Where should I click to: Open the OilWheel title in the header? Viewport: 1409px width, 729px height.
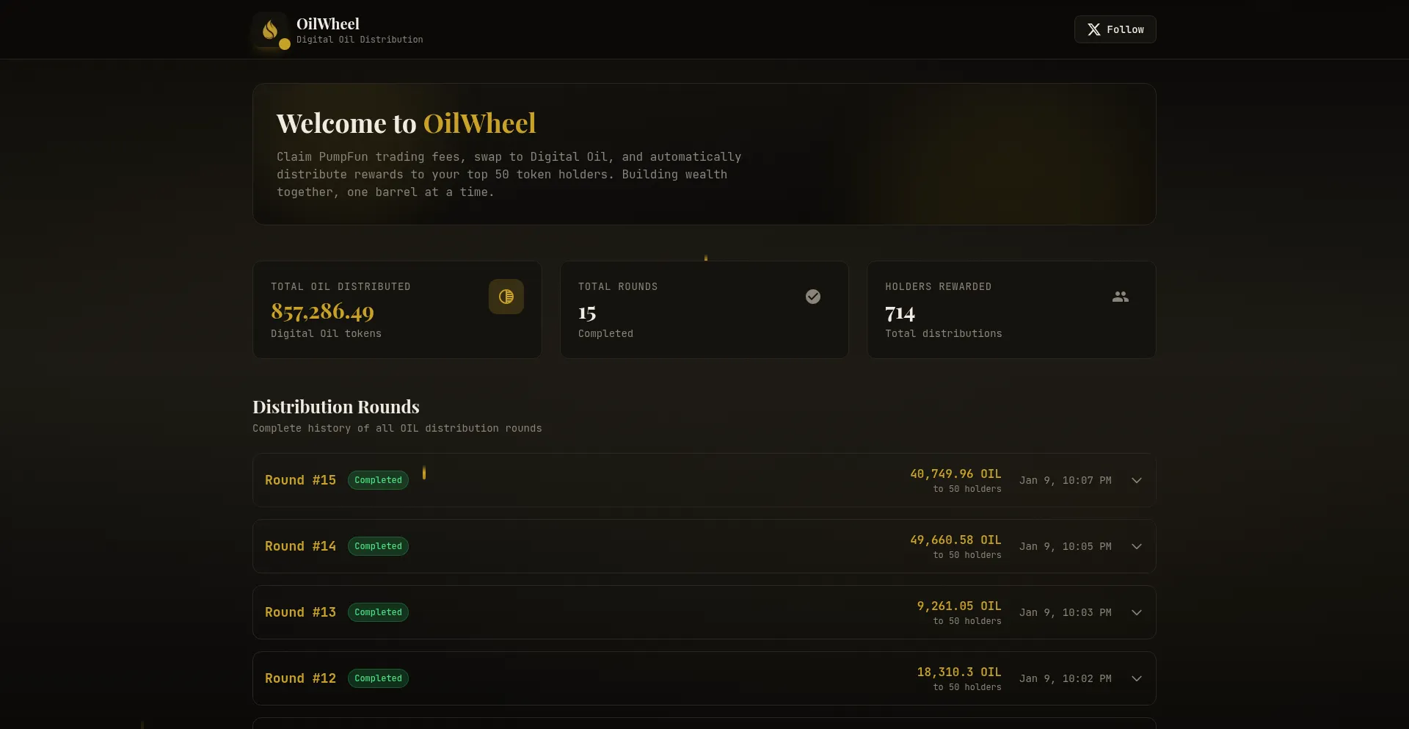328,23
